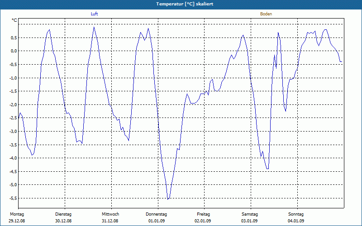Click the Donnerstag day label
Screen dimensions: 362x226
click(x=156, y=214)
